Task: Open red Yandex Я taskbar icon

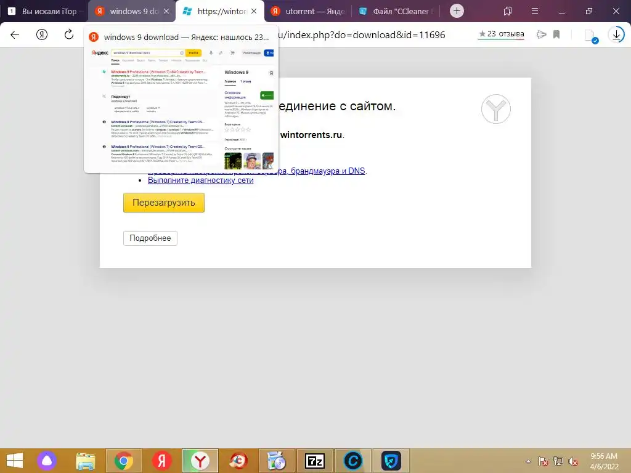Action: click(162, 461)
